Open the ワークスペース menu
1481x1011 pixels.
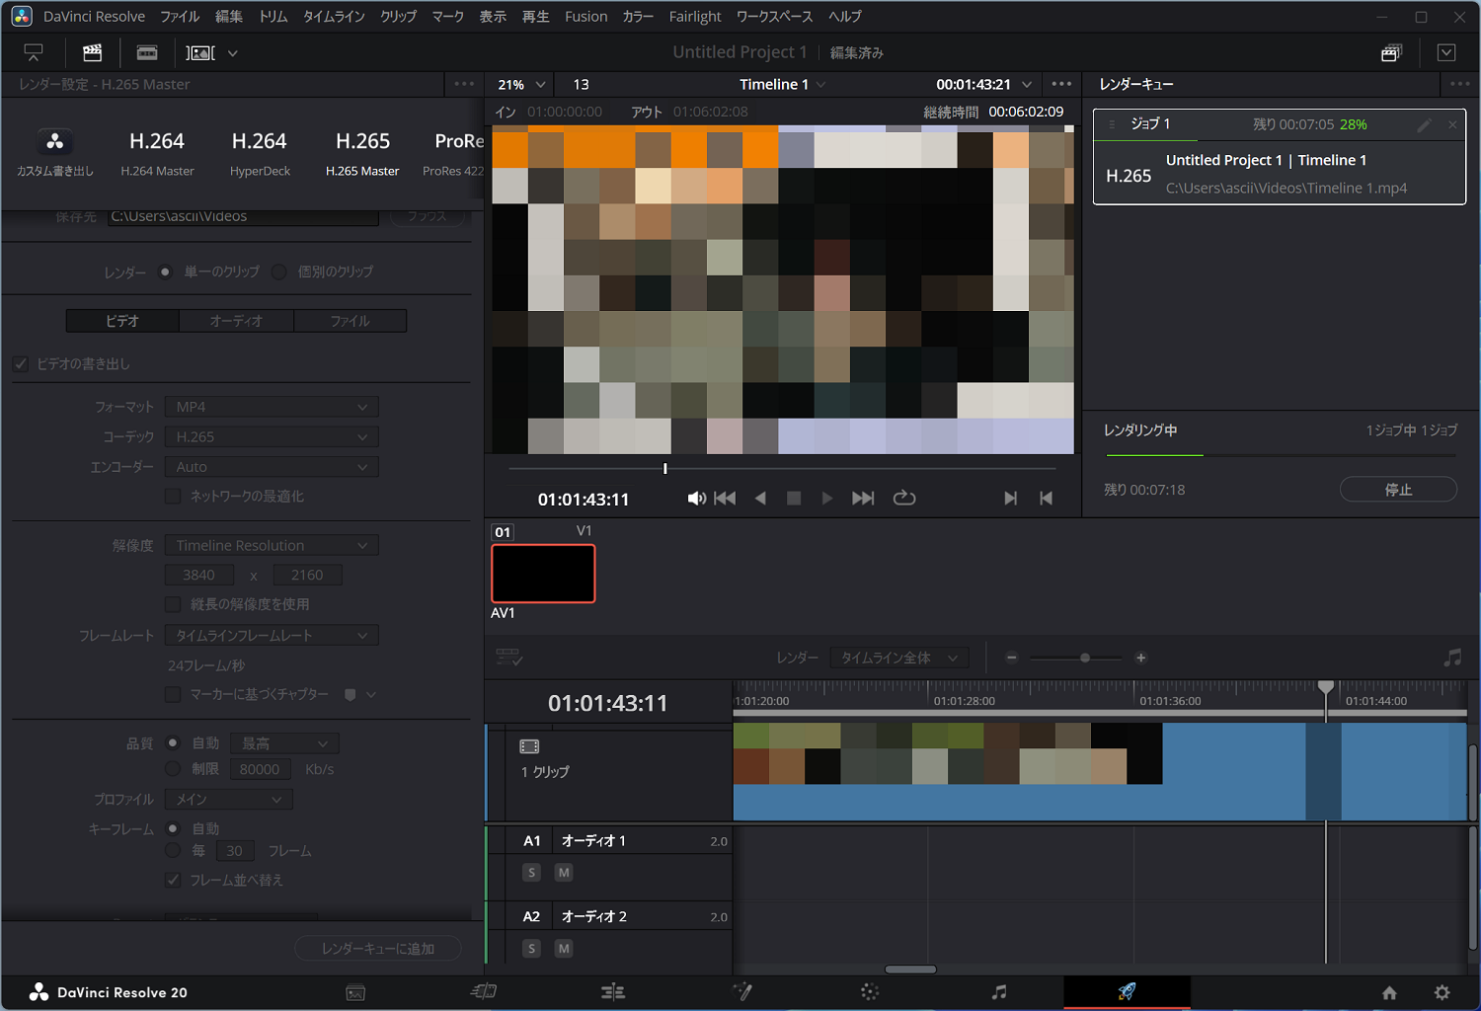774,17
